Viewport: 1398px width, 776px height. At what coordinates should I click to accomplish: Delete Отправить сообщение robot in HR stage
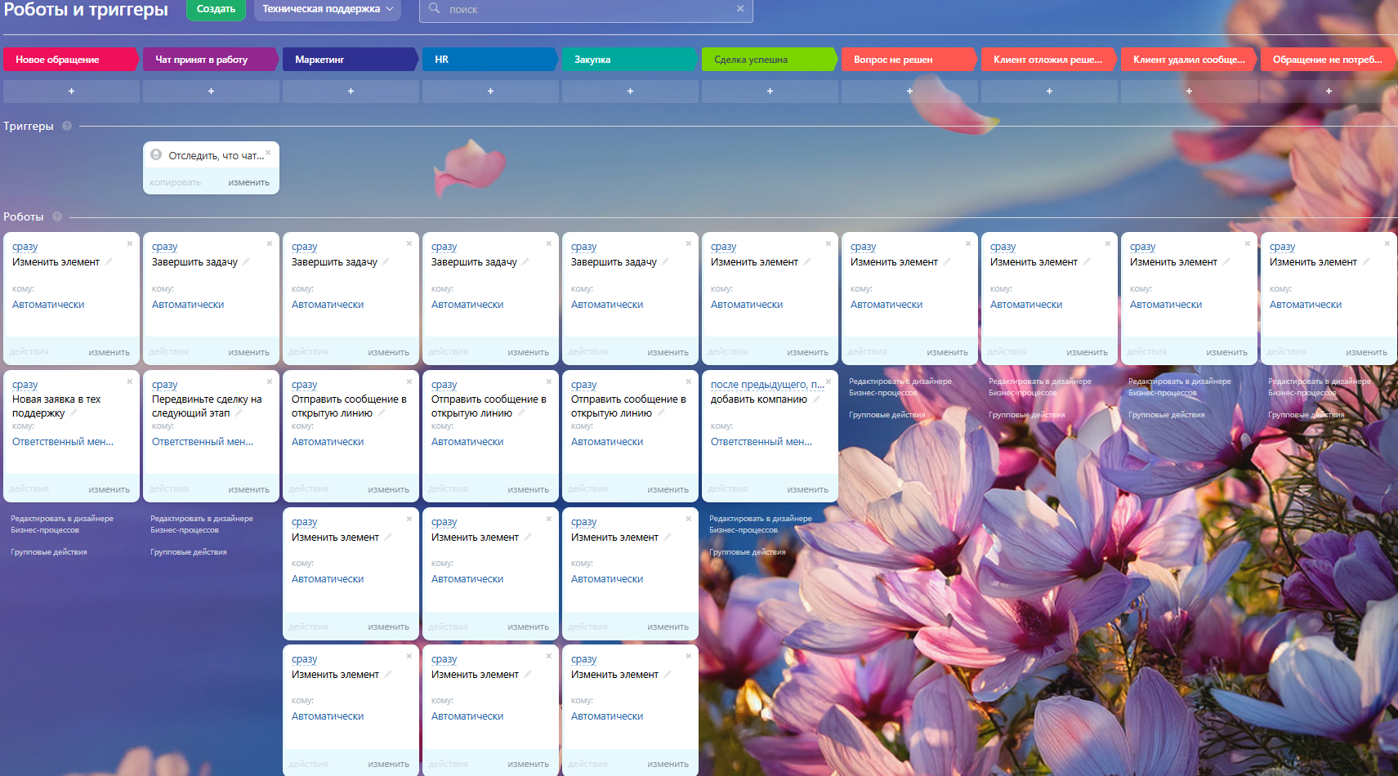coord(549,381)
